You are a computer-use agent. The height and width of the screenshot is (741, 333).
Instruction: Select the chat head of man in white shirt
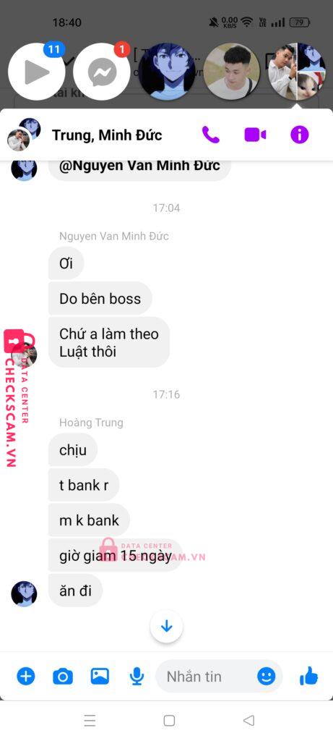click(x=232, y=72)
